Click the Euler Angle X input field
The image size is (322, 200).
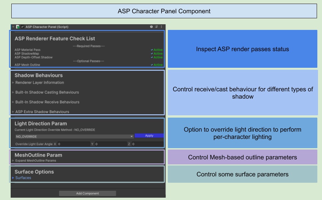point(73,144)
